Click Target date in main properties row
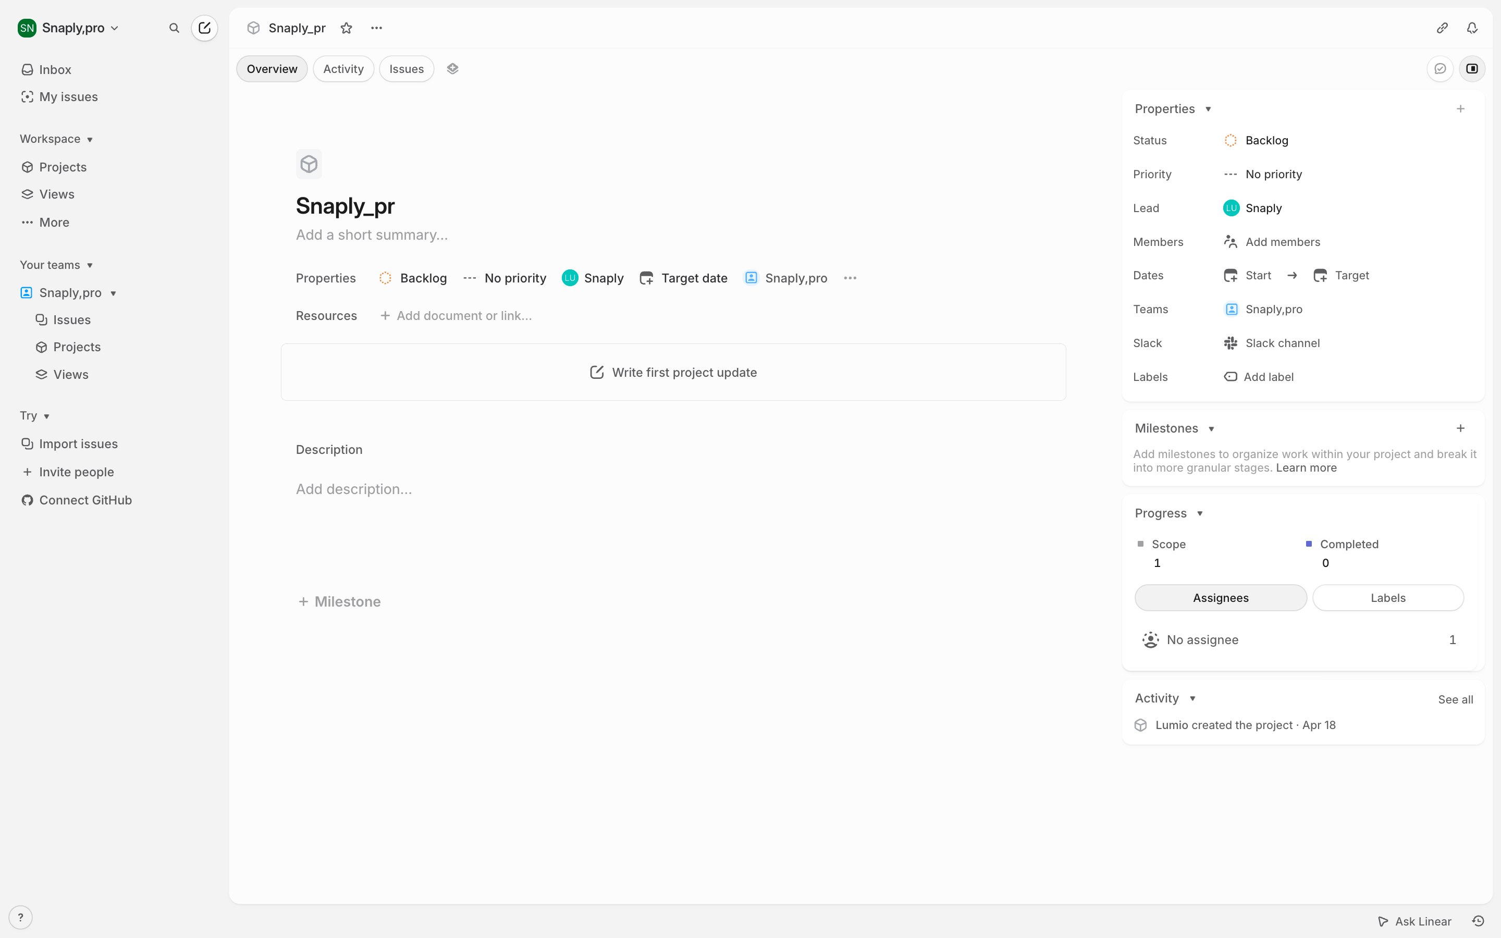 pos(683,279)
